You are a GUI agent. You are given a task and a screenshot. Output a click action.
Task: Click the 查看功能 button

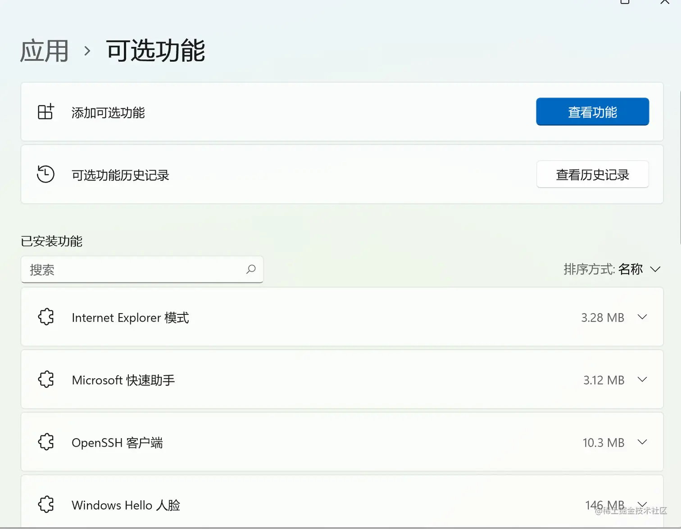[x=592, y=112]
